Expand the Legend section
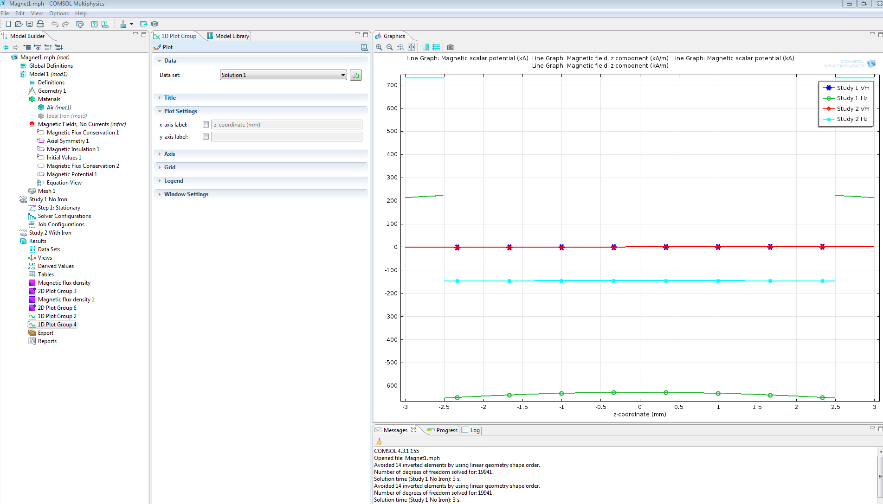 (174, 181)
